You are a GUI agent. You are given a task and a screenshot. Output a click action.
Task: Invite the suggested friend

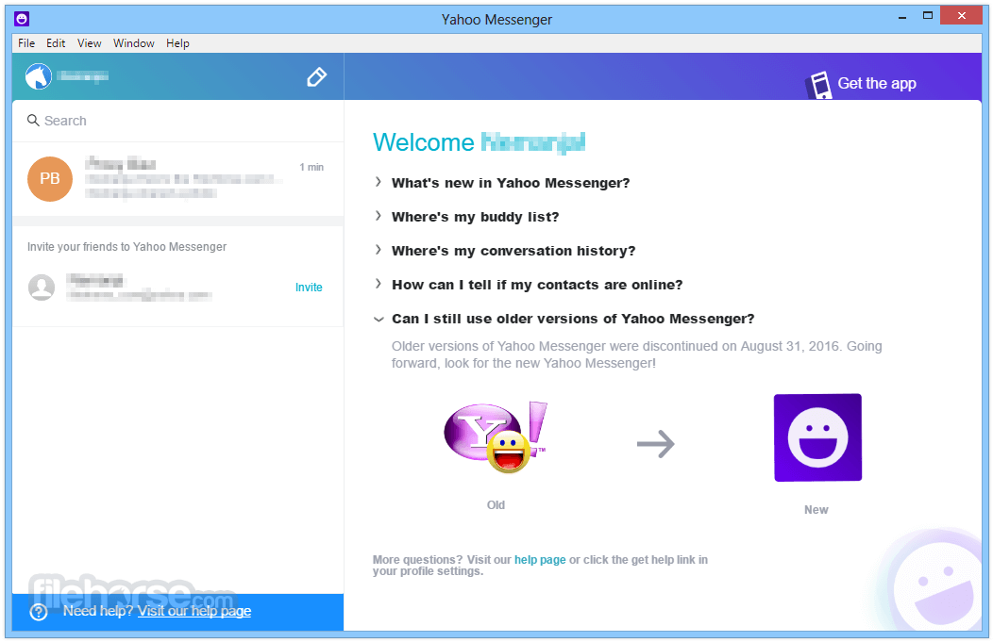coord(309,288)
